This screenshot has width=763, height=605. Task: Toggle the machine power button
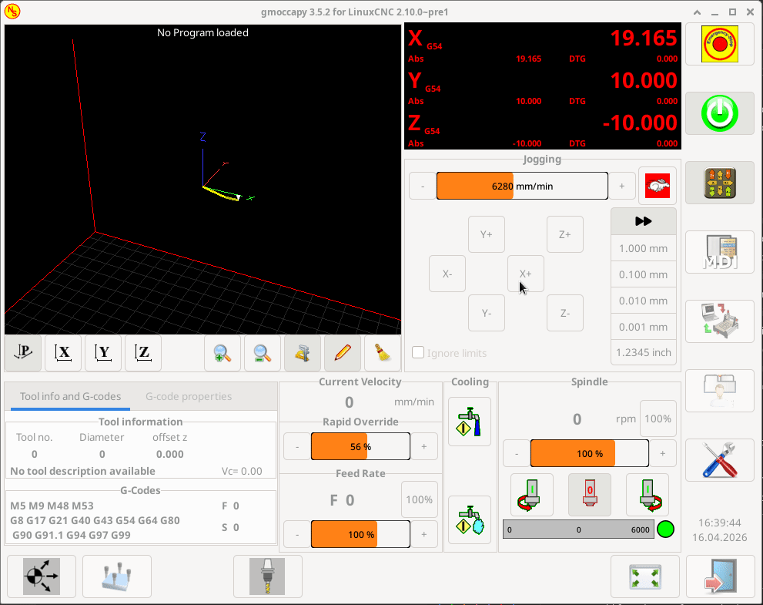719,113
